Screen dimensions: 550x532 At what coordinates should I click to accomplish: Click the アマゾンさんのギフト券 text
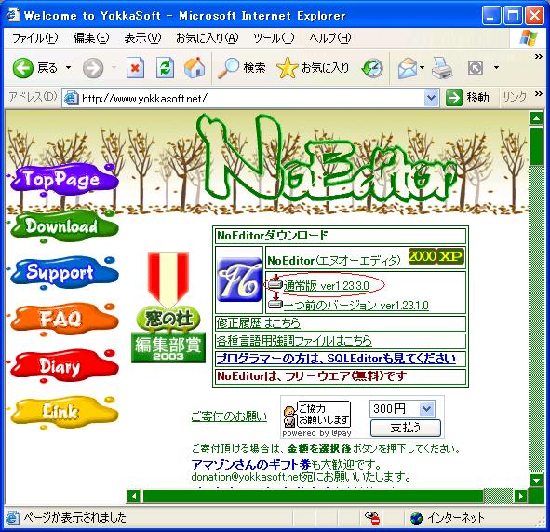tap(250, 465)
